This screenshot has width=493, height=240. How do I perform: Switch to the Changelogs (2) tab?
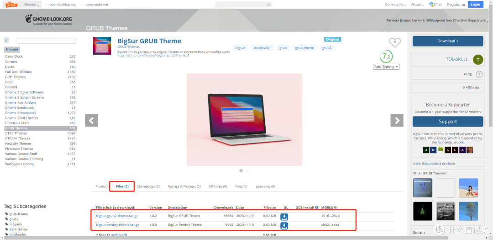[x=148, y=186]
